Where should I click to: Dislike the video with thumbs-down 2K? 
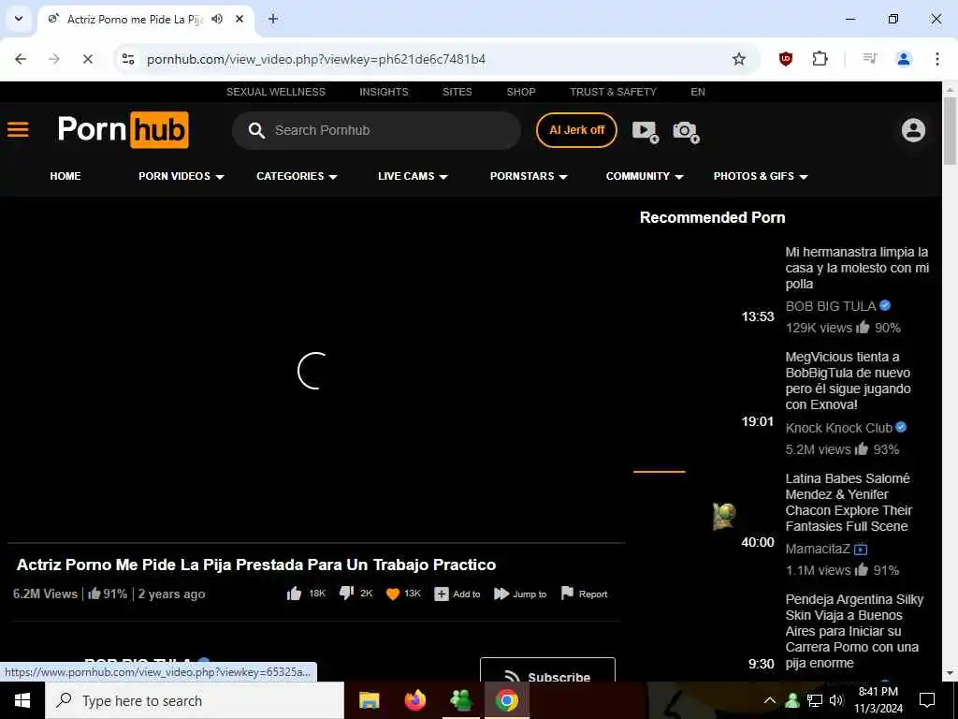(356, 594)
